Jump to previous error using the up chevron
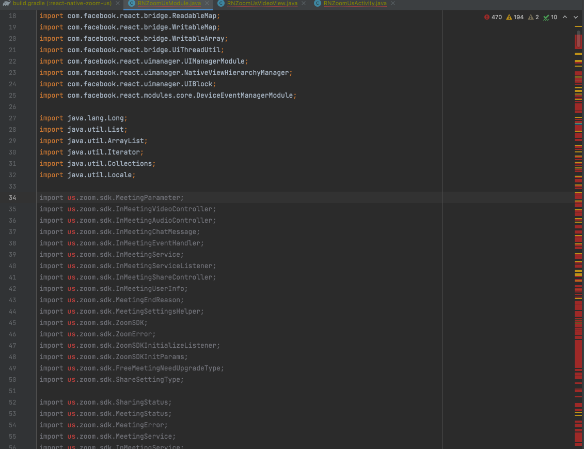Viewport: 584px width, 449px height. tap(565, 17)
